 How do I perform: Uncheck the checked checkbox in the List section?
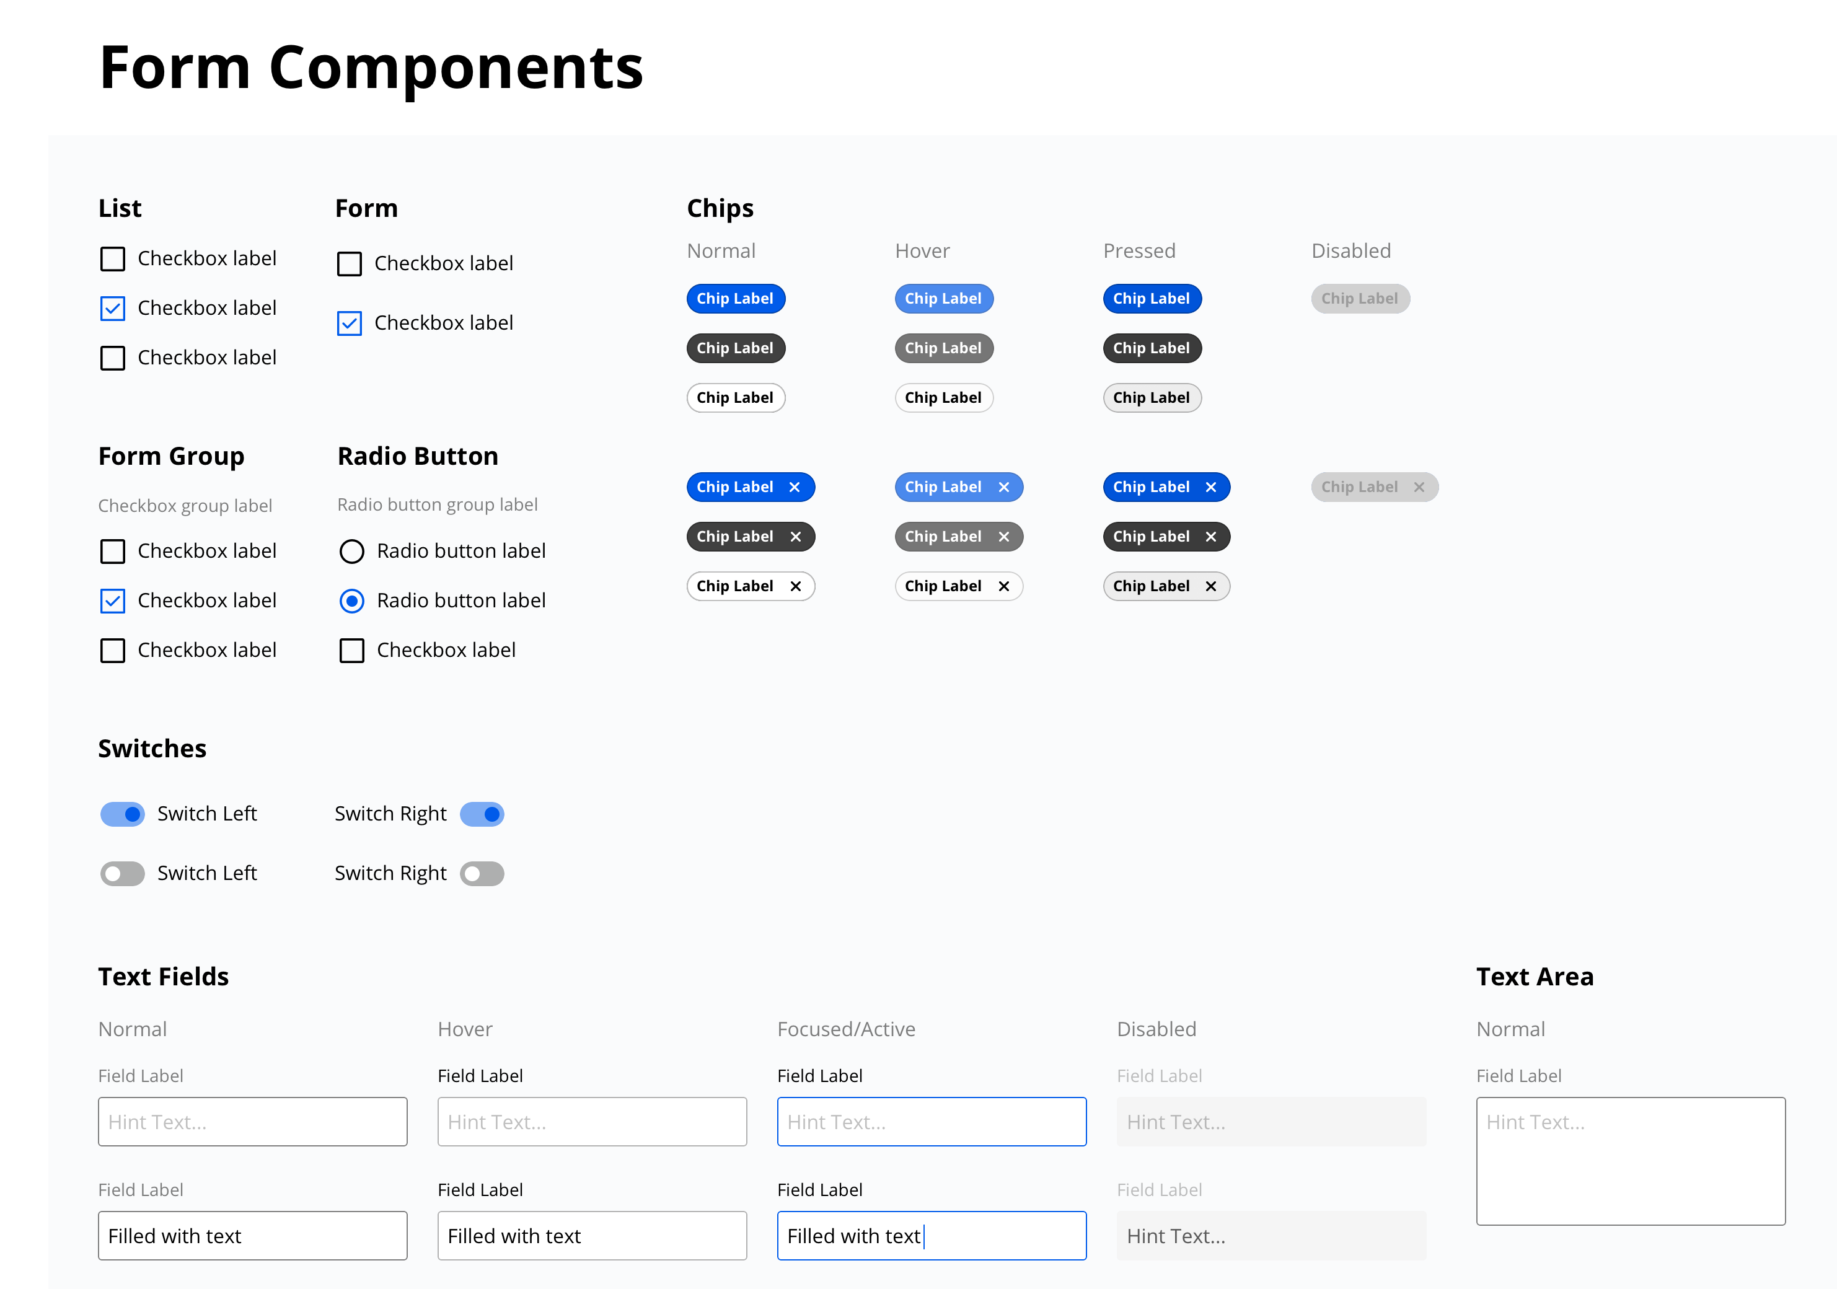click(x=113, y=308)
